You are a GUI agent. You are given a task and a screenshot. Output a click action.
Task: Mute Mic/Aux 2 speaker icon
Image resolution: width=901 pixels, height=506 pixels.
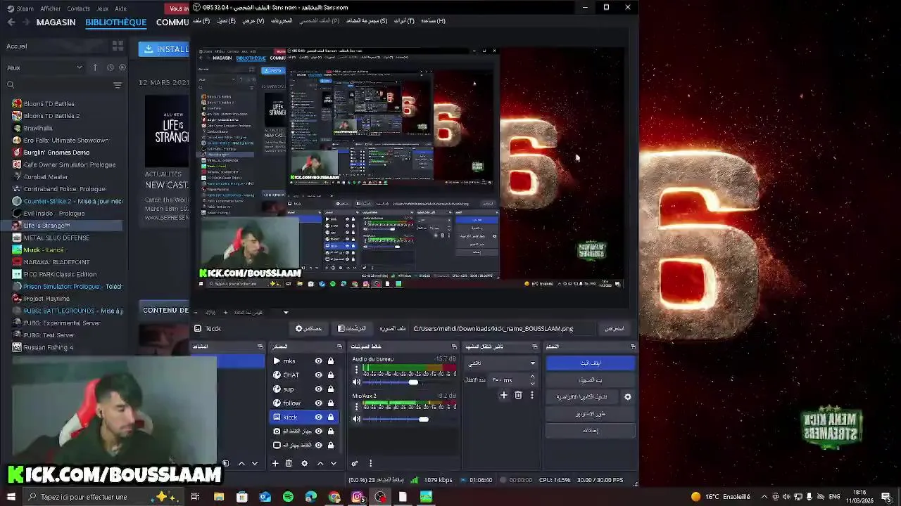pyautogui.click(x=356, y=419)
